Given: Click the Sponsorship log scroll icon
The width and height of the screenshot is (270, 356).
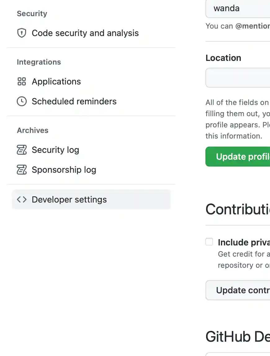Looking at the screenshot, I should pos(21,170).
